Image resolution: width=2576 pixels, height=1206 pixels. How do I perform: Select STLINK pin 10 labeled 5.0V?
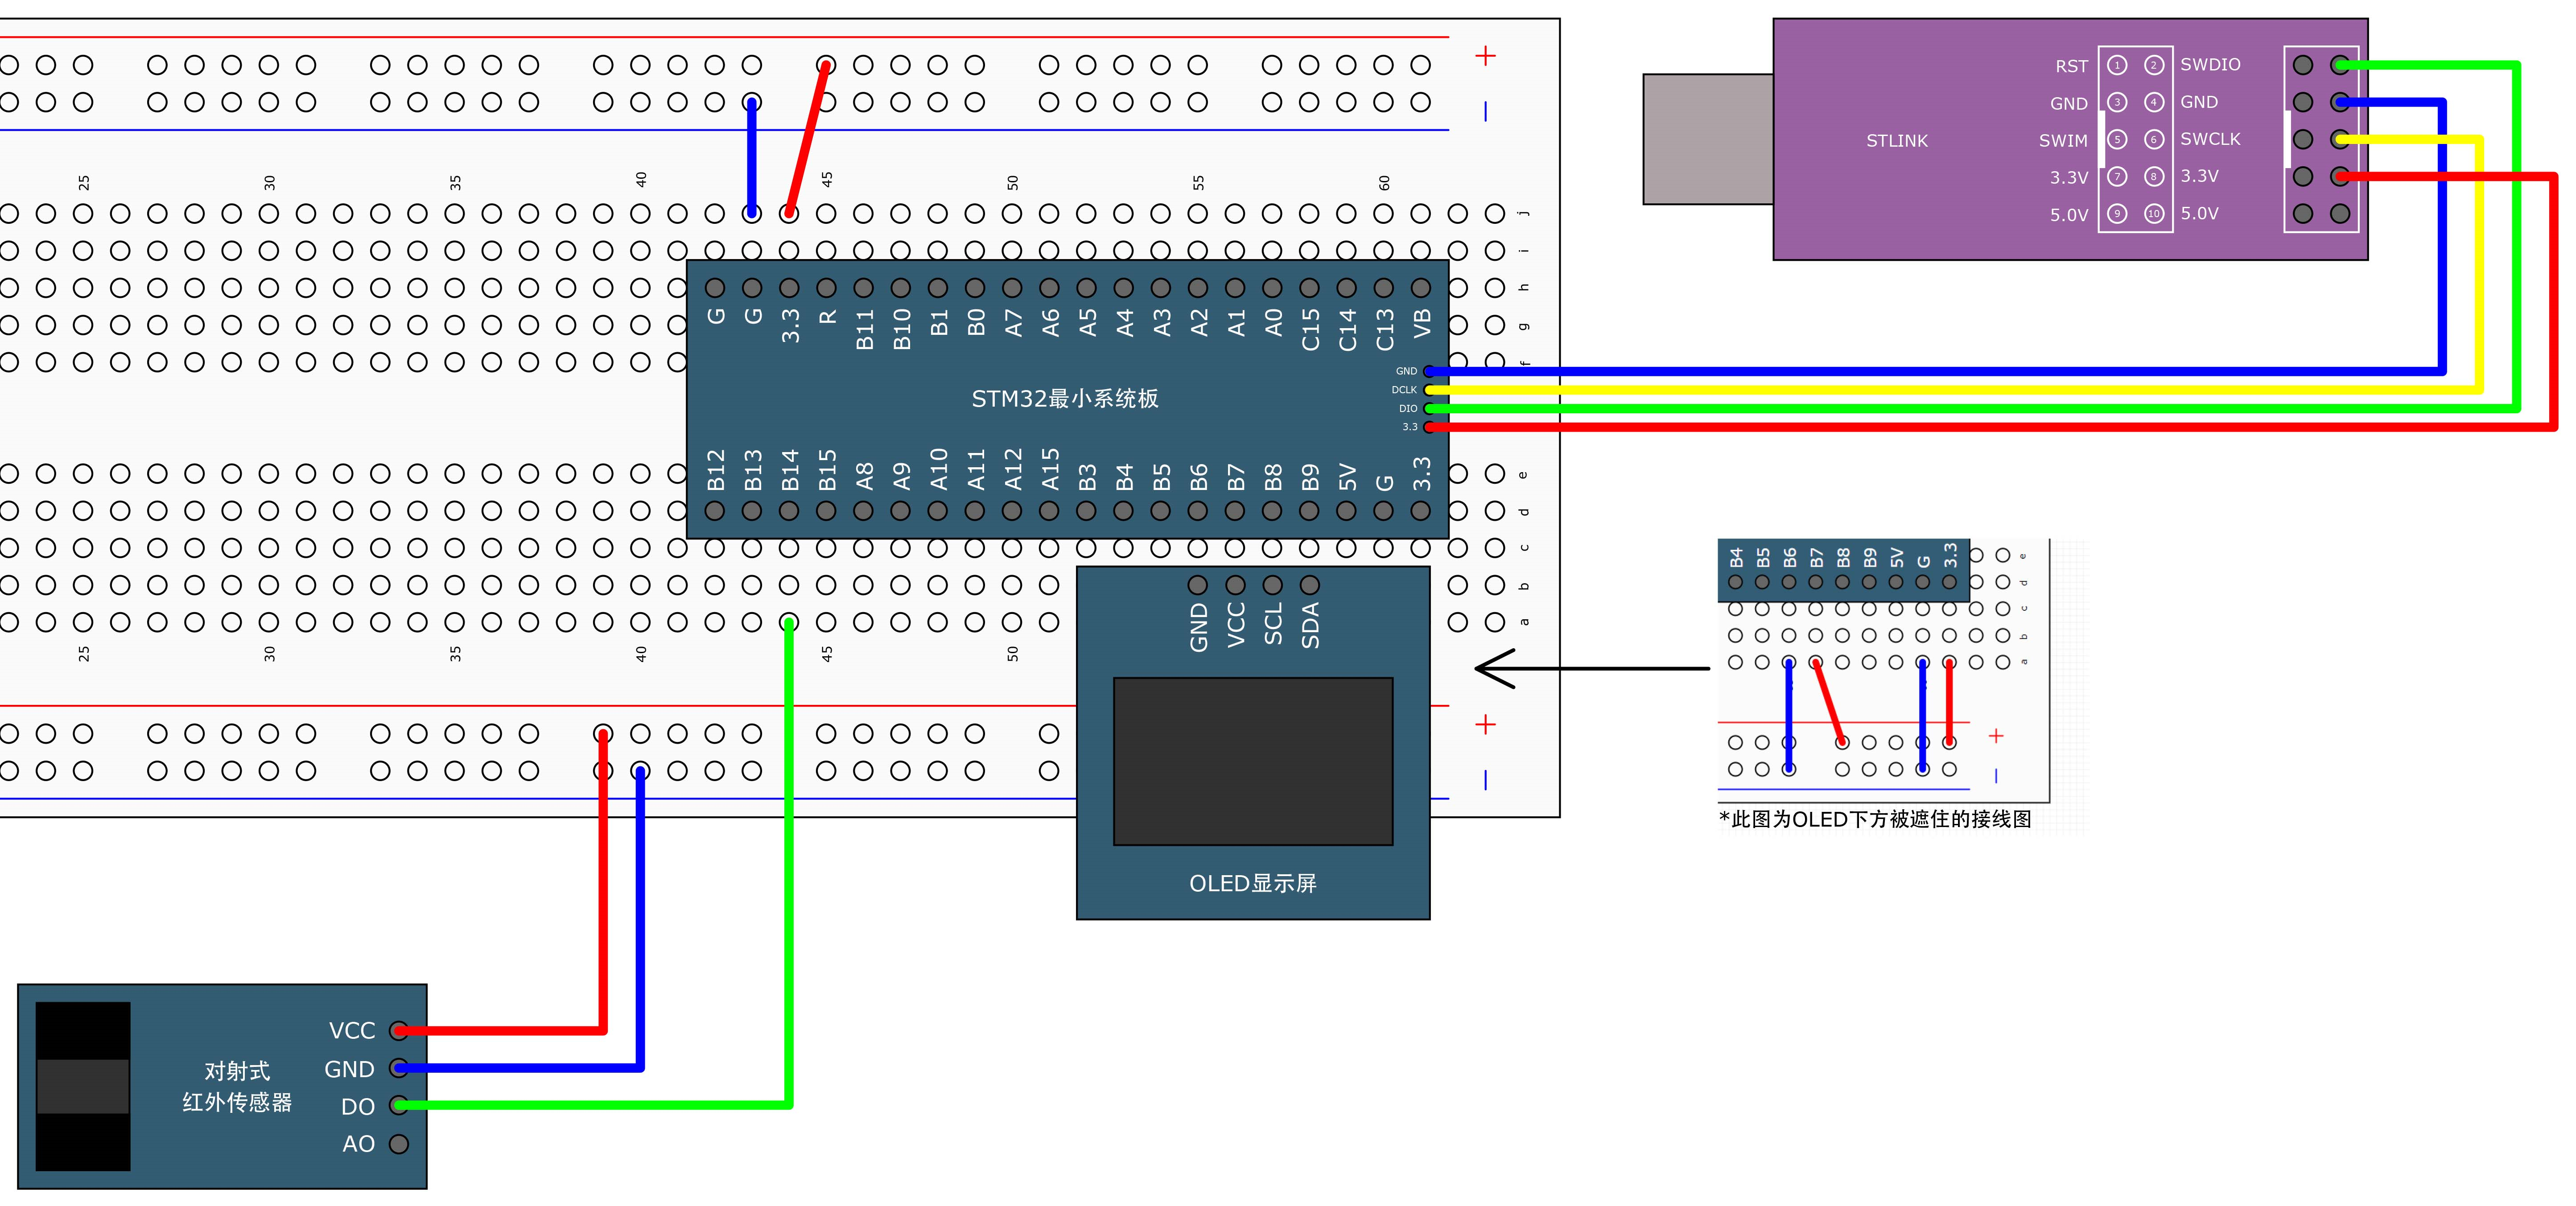click(2154, 213)
